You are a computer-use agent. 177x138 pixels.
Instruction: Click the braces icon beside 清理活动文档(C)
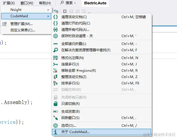coord(56,17)
